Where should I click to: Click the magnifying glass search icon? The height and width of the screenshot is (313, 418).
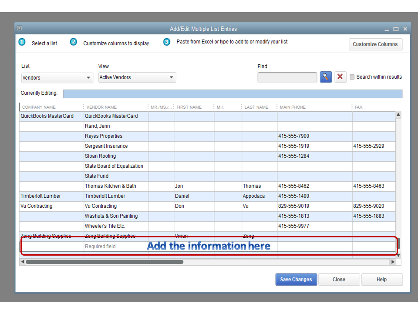tap(326, 77)
